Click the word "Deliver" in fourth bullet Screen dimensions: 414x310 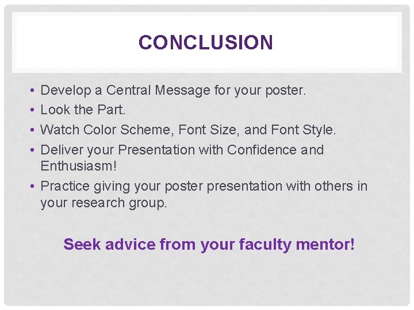tap(60, 150)
